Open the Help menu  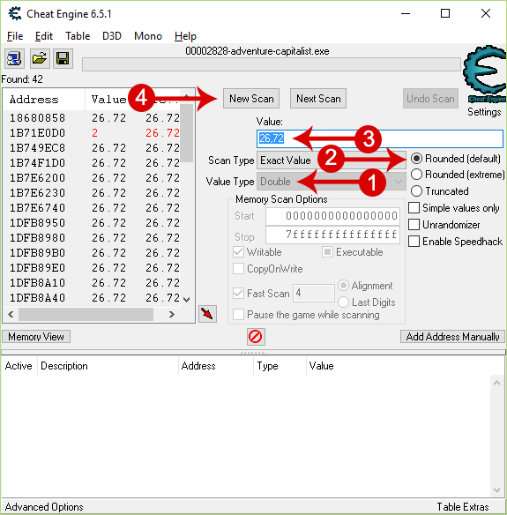[x=185, y=36]
